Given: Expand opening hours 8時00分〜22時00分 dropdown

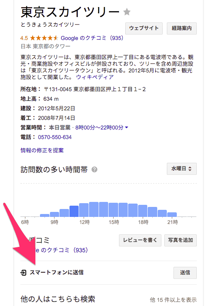Looking at the screenshot, I should tap(102, 128).
